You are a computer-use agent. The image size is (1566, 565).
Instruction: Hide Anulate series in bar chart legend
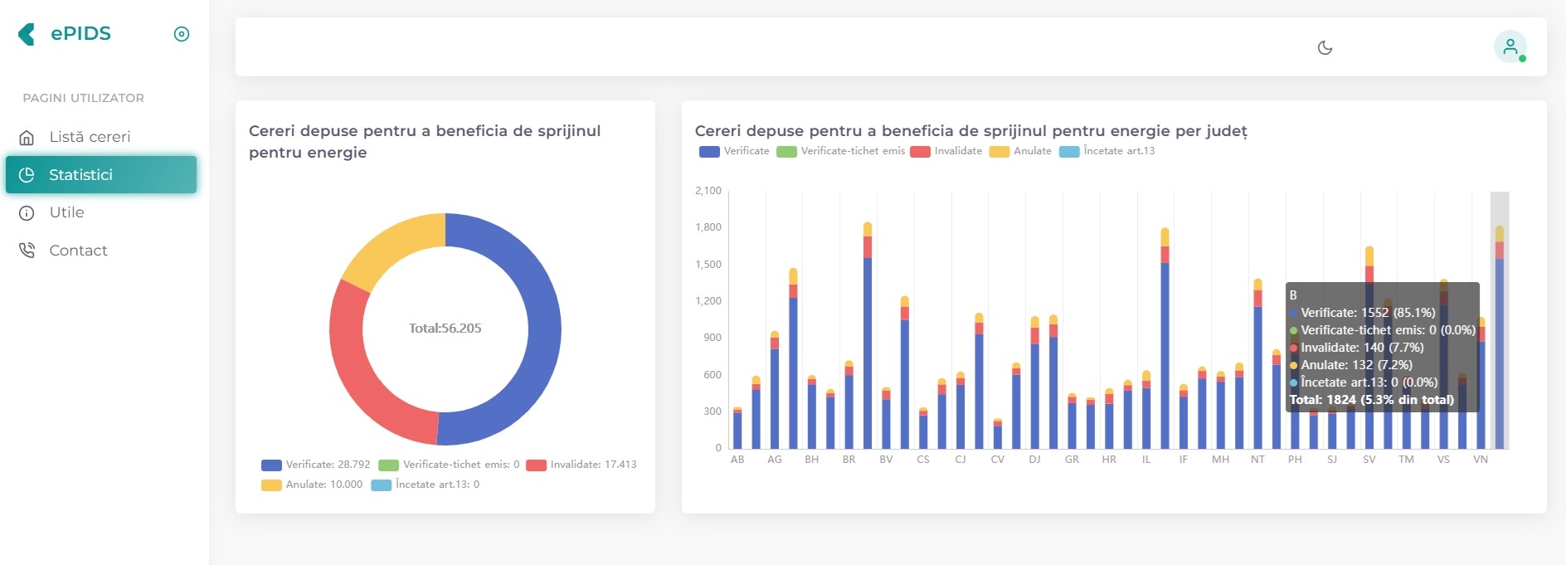coord(1020,151)
